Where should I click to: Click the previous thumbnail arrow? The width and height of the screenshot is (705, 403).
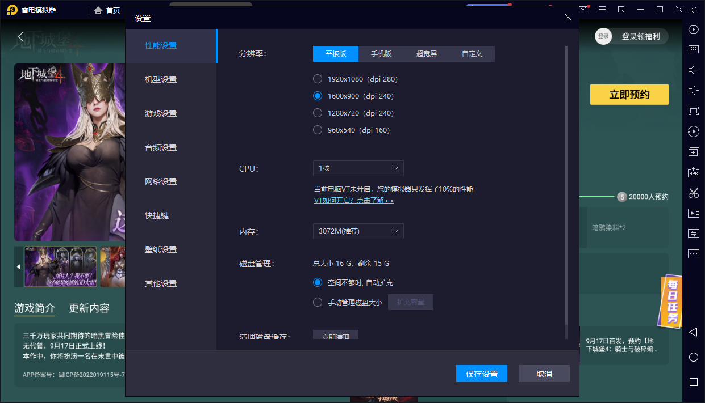18,266
